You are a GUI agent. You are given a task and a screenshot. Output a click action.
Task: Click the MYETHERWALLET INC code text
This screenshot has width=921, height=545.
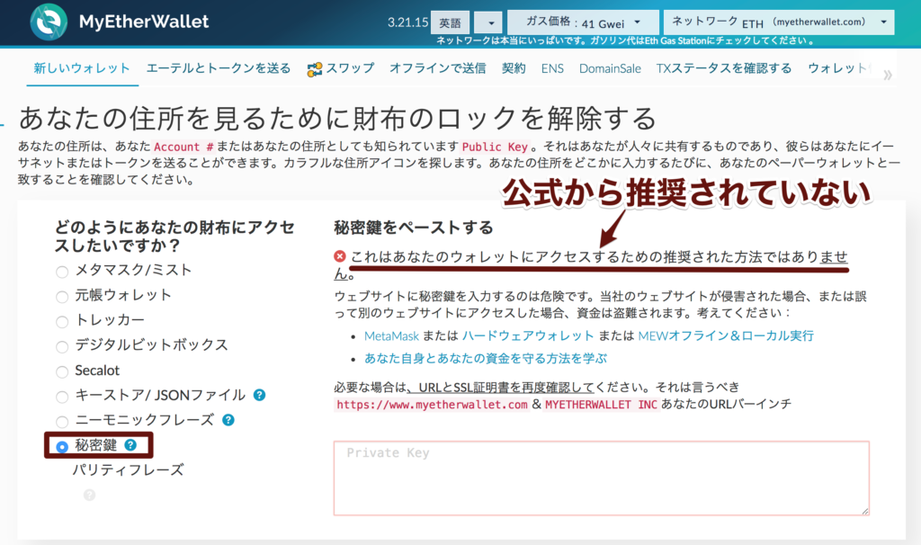(601, 405)
